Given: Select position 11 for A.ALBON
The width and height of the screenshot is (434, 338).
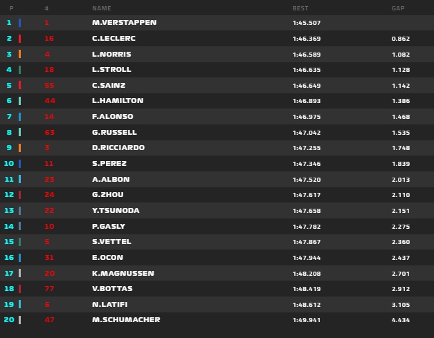Looking at the screenshot, I should point(9,179).
